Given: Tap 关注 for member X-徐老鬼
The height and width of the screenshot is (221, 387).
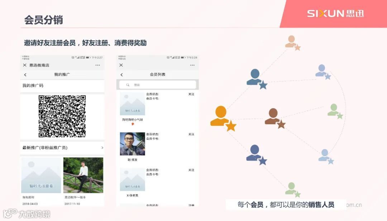Looking at the screenshot, I should (x=191, y=170).
